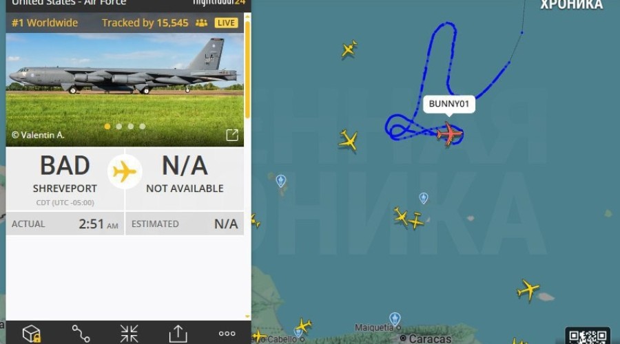Click the QR code in map corner

(x=588, y=336)
